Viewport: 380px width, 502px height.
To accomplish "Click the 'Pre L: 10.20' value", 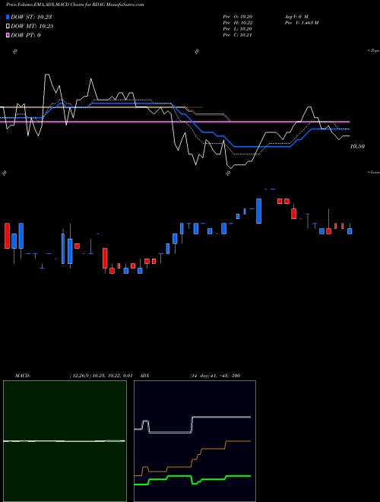I will click(237, 29).
